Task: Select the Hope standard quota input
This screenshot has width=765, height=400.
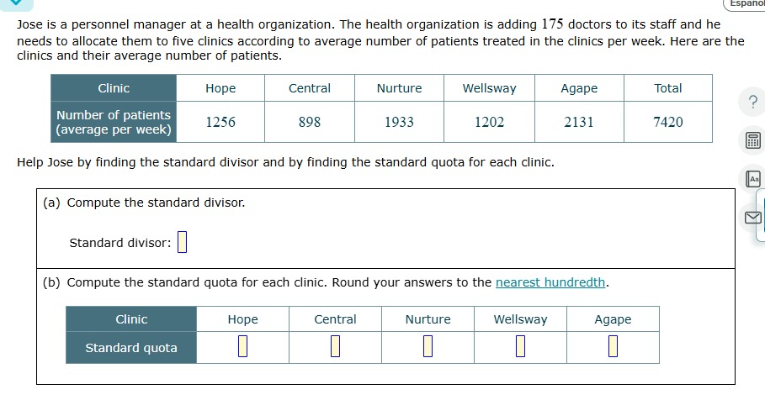Action: point(242,346)
